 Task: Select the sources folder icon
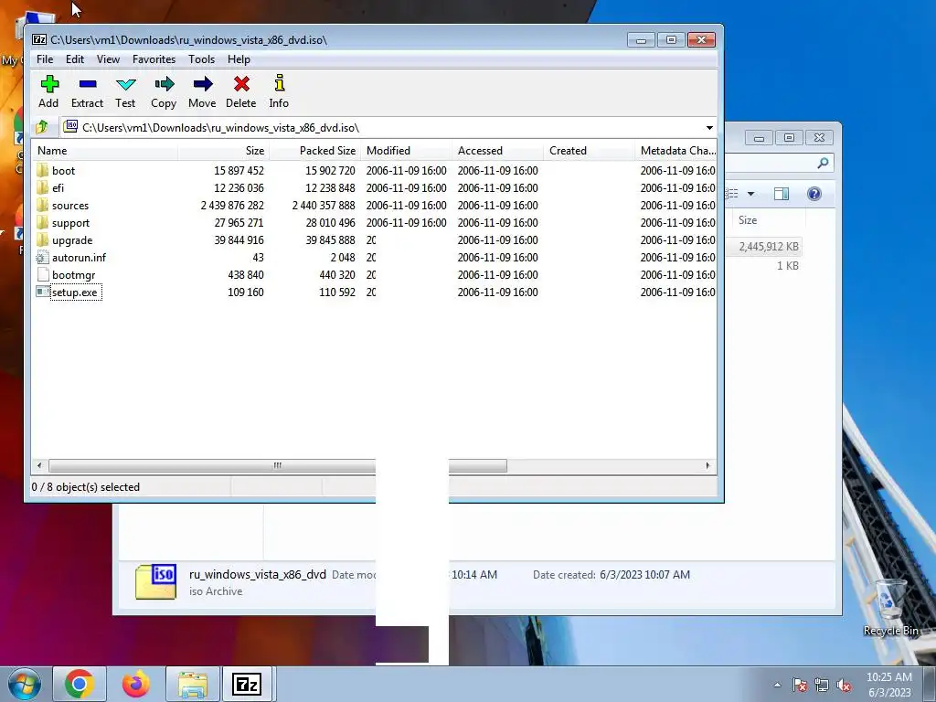[x=42, y=206]
